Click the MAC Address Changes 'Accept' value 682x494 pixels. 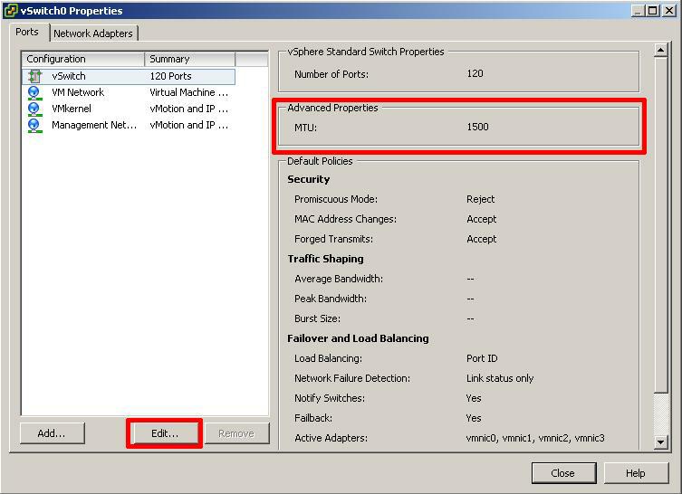[482, 219]
